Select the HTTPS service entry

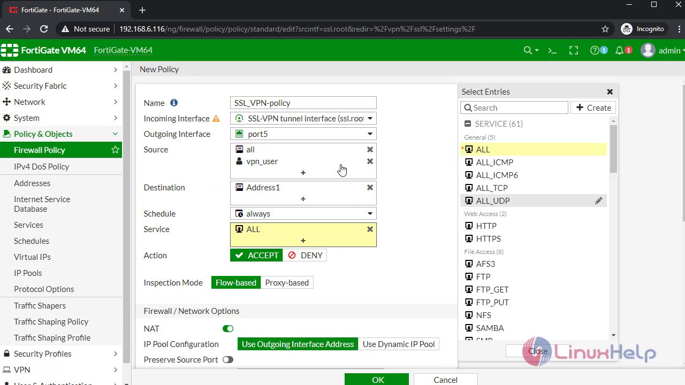point(534,239)
